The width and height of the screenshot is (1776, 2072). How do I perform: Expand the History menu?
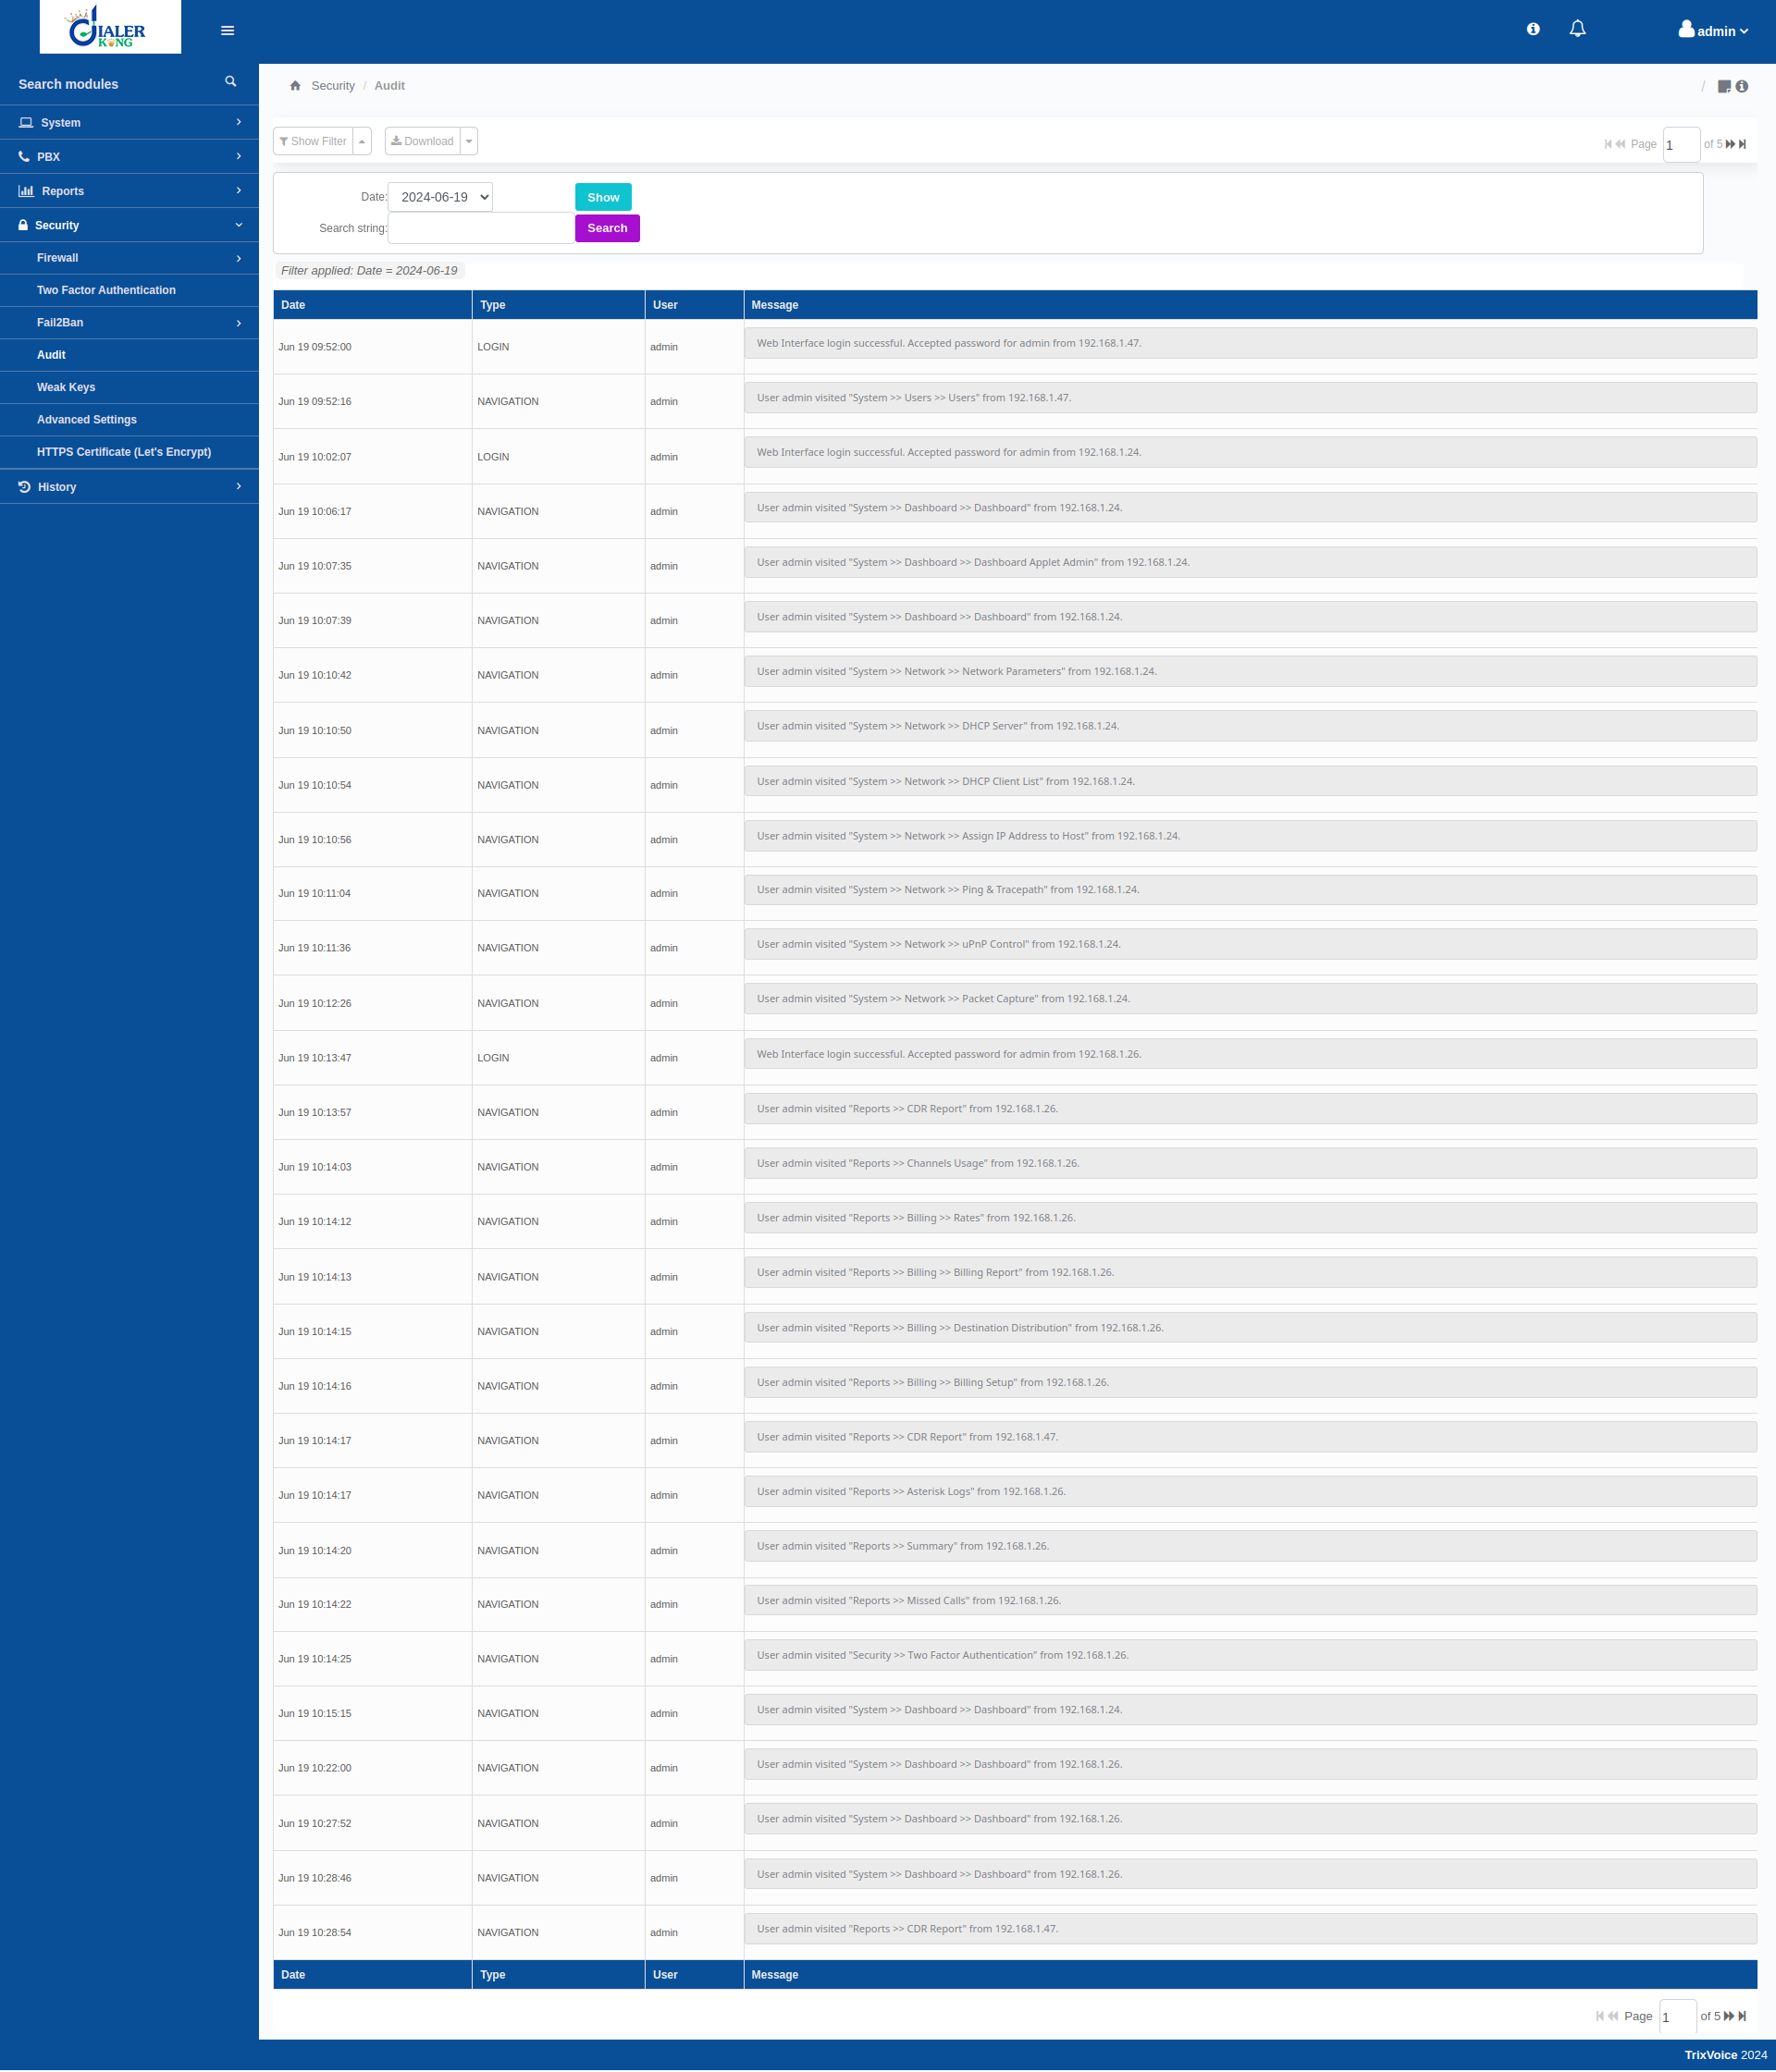(x=129, y=487)
